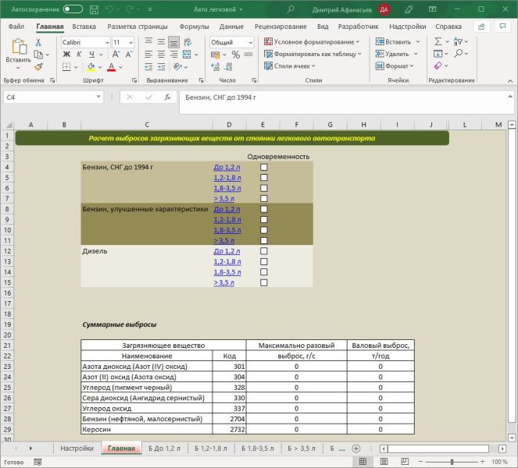Image resolution: width=518 pixels, height=468 pixels.
Task: Click the Borders icon
Action: (66, 67)
